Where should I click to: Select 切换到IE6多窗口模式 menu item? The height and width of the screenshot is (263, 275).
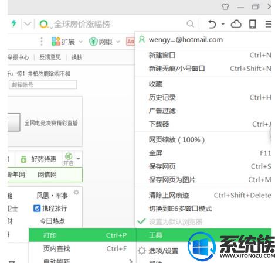[x=203, y=209]
